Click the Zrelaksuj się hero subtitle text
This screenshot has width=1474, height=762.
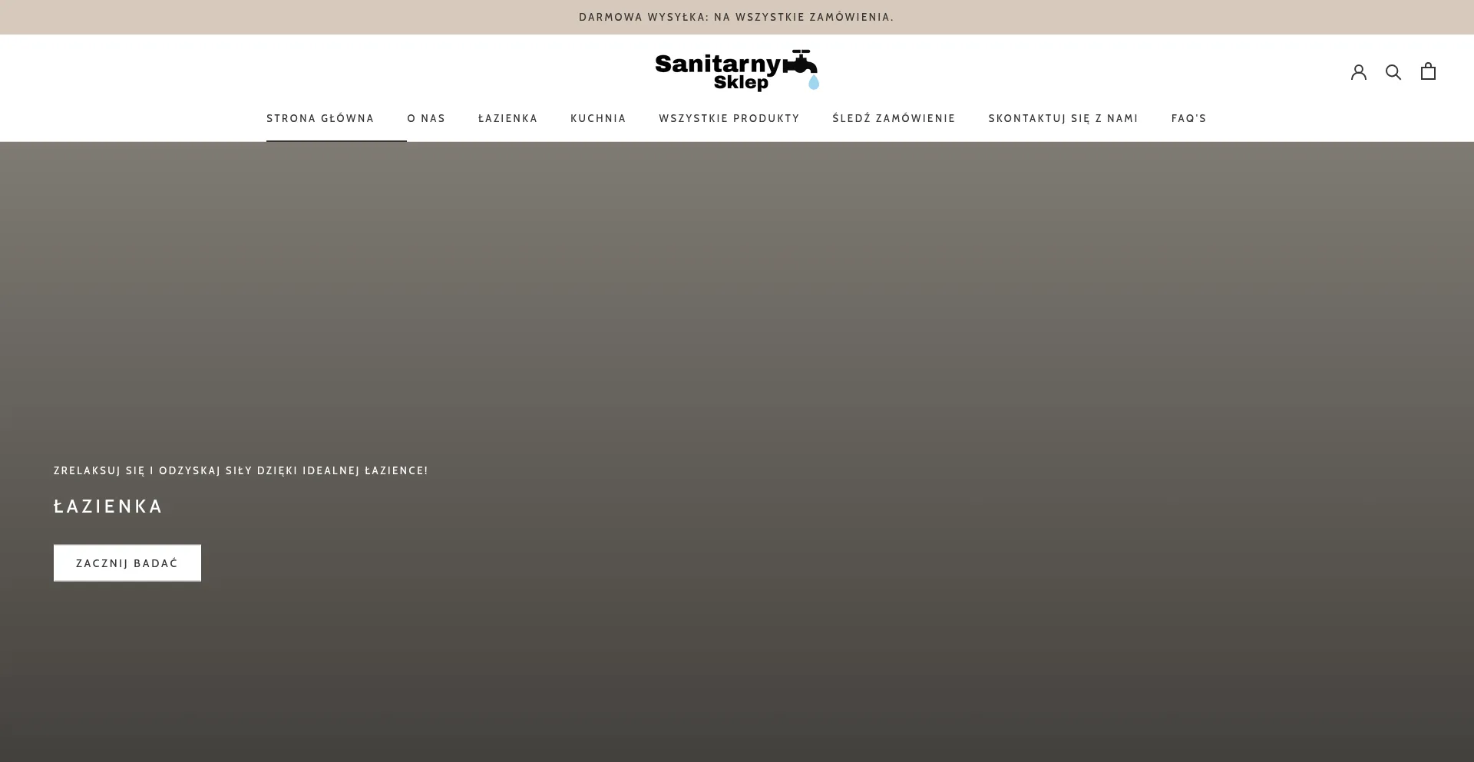click(x=240, y=470)
